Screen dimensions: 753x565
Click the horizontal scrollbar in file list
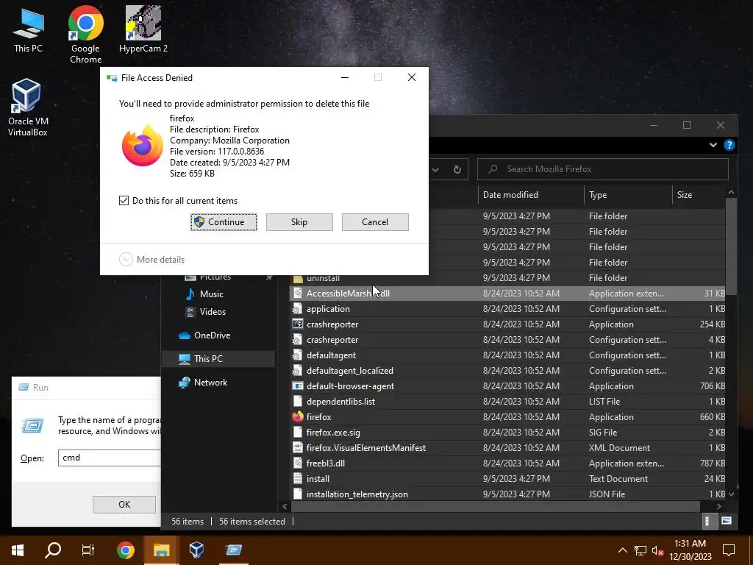[x=496, y=506]
